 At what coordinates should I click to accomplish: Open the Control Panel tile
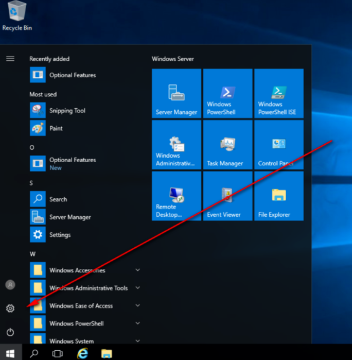click(279, 145)
